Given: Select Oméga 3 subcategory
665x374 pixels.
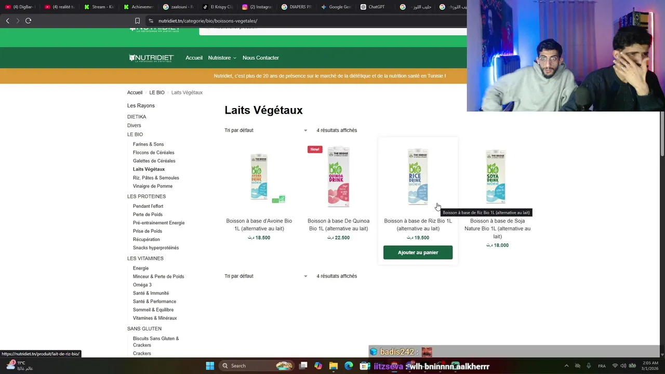Looking at the screenshot, I should pos(142,285).
